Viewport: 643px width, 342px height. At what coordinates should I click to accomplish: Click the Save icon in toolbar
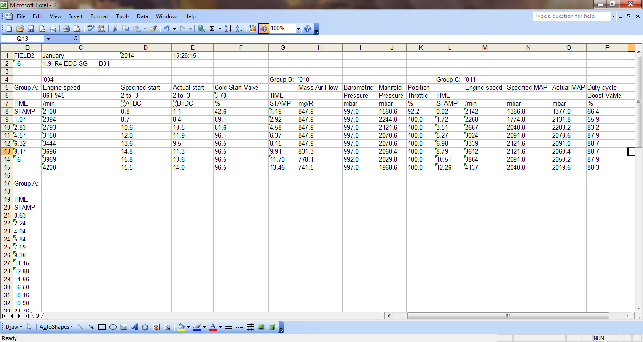click(x=31, y=29)
